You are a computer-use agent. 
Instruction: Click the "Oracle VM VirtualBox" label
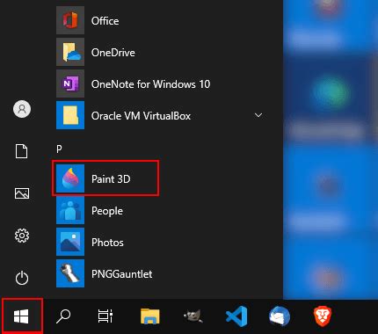(x=141, y=116)
